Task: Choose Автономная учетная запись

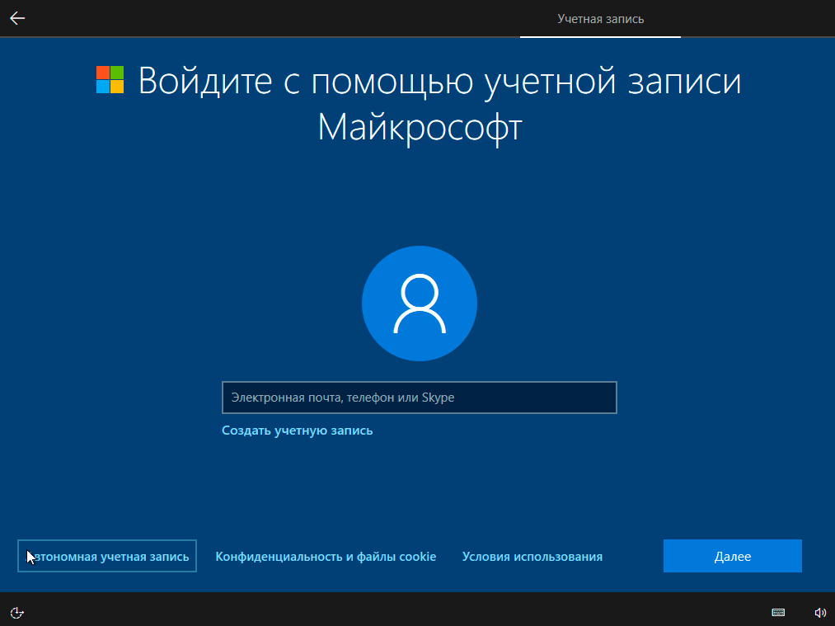Action: click(x=107, y=557)
